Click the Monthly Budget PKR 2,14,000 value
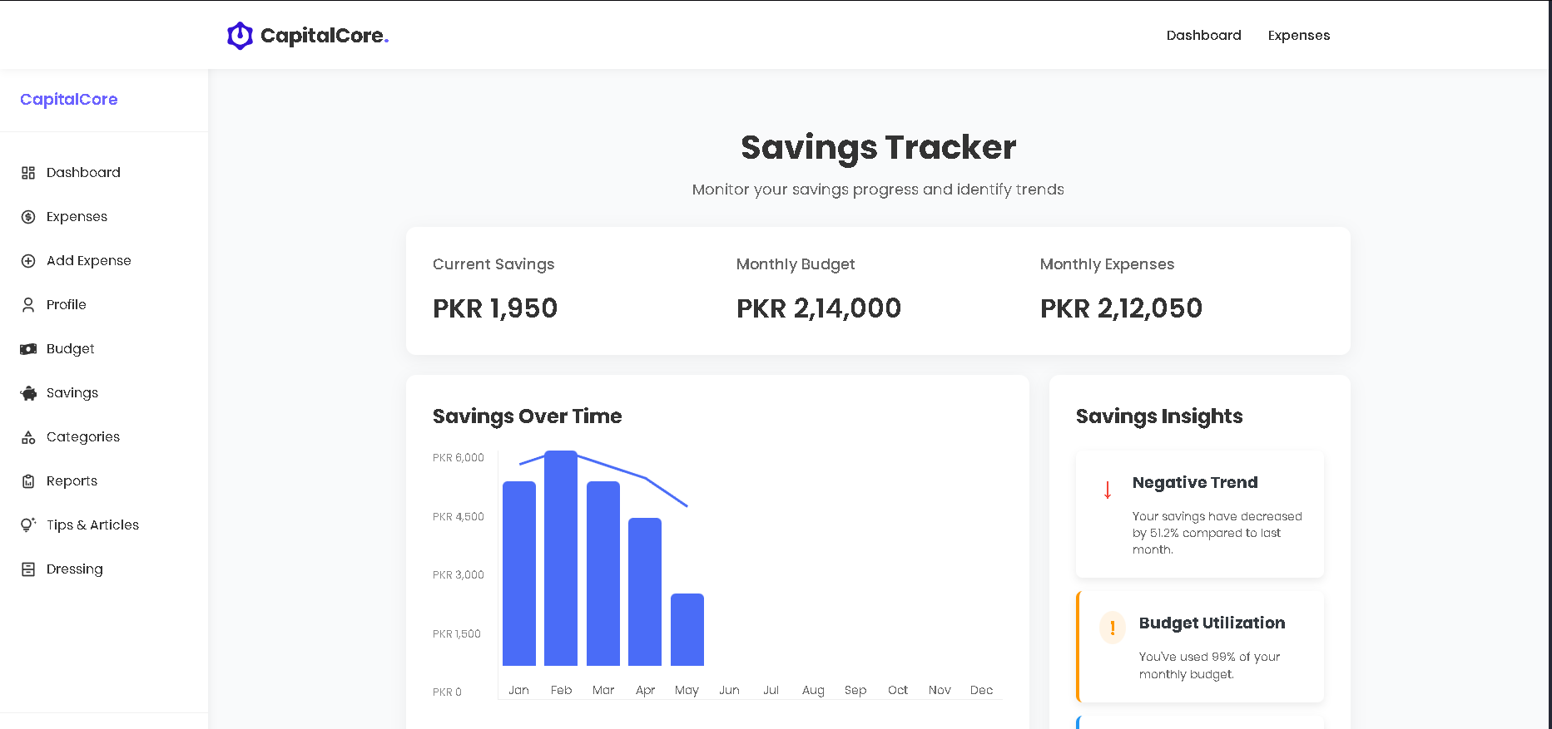 pyautogui.click(x=819, y=308)
